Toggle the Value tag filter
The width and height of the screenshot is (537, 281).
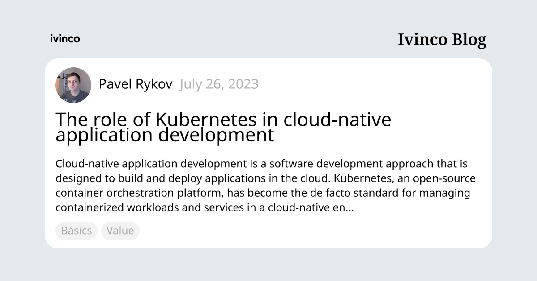pyautogui.click(x=120, y=231)
